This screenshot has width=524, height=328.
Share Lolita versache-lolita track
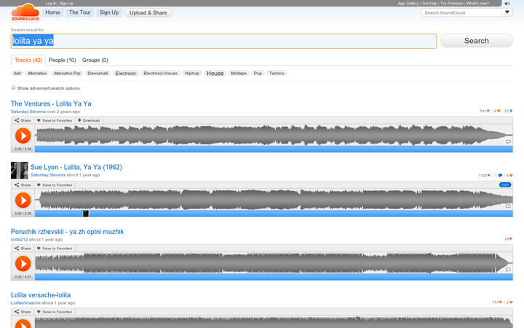pyautogui.click(x=23, y=312)
